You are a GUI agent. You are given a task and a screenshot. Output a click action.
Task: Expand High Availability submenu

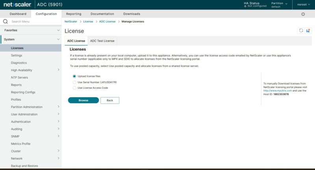click(x=58, y=70)
